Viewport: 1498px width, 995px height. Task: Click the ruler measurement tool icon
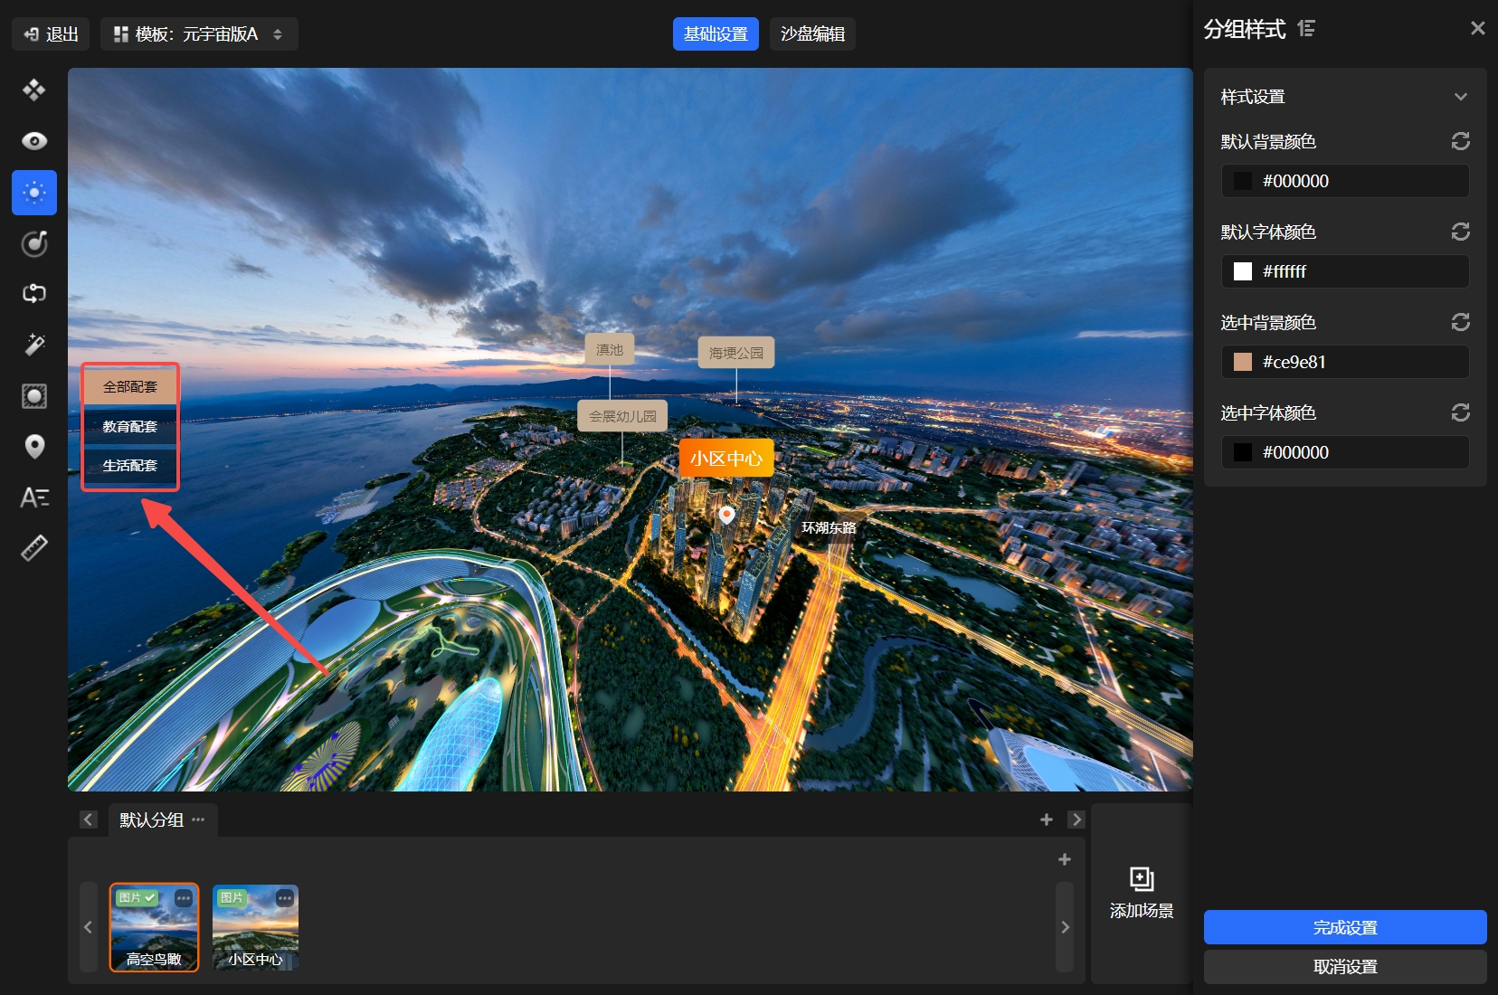point(34,548)
